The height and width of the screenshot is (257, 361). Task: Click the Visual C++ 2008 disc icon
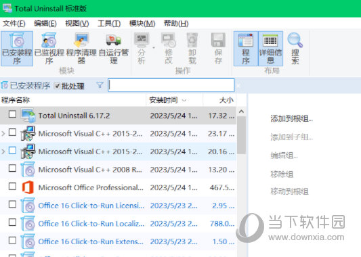[x=28, y=170]
